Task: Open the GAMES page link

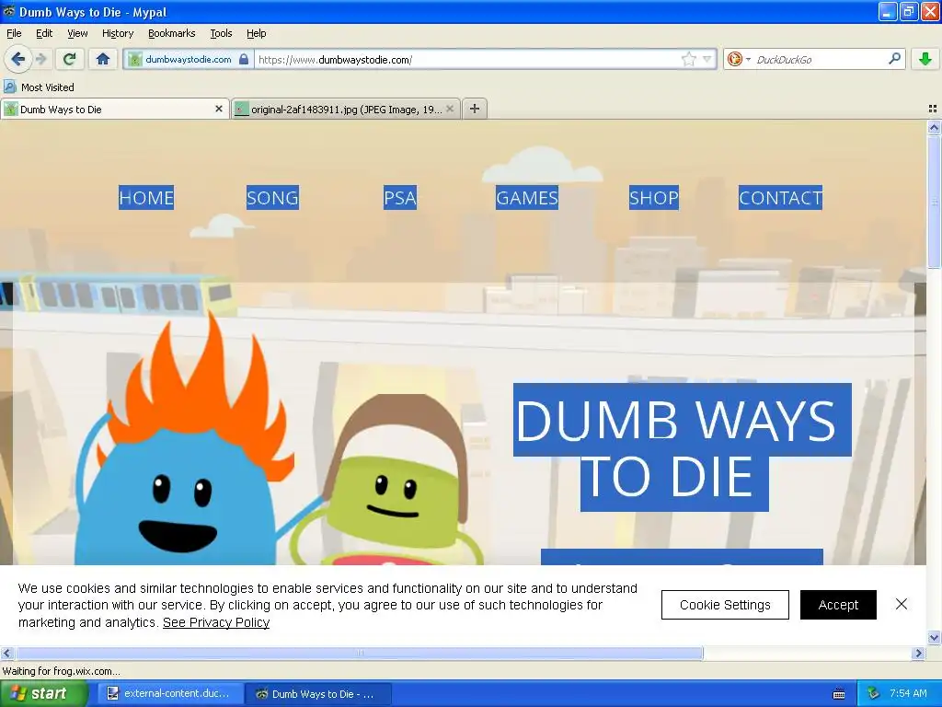Action: (527, 198)
